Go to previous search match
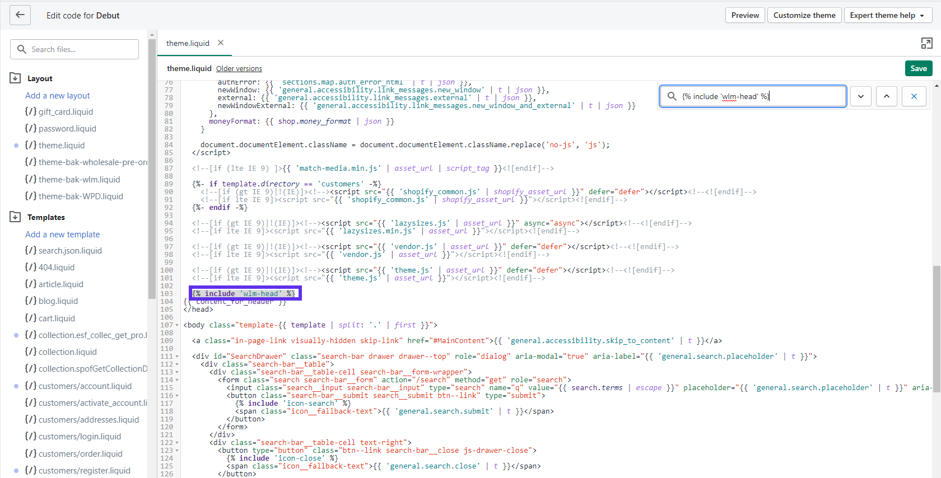This screenshot has width=941, height=478. point(887,96)
